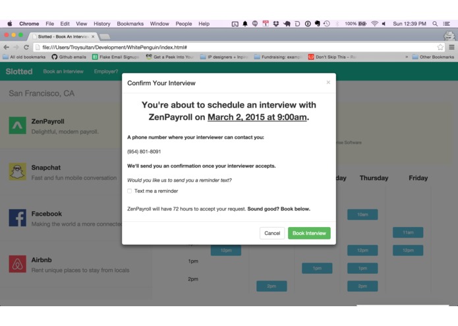
Task: Select the ZenPayroll company logo
Action: point(18,125)
